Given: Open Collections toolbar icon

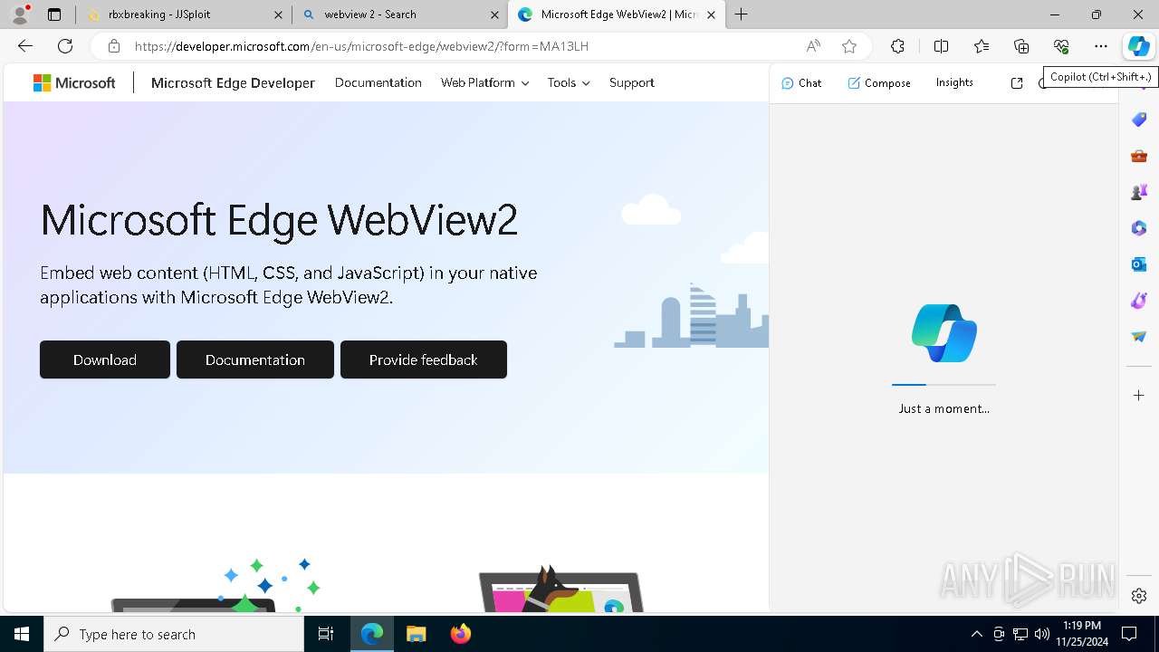Looking at the screenshot, I should 1021,46.
